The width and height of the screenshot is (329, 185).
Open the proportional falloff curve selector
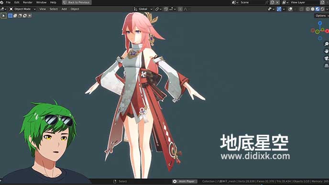pyautogui.click(x=186, y=9)
